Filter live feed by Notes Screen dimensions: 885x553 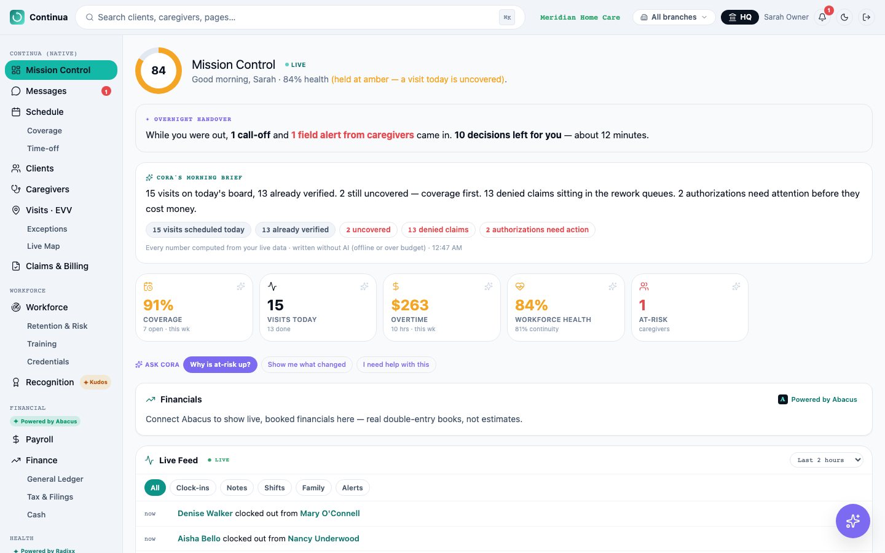coord(237,488)
